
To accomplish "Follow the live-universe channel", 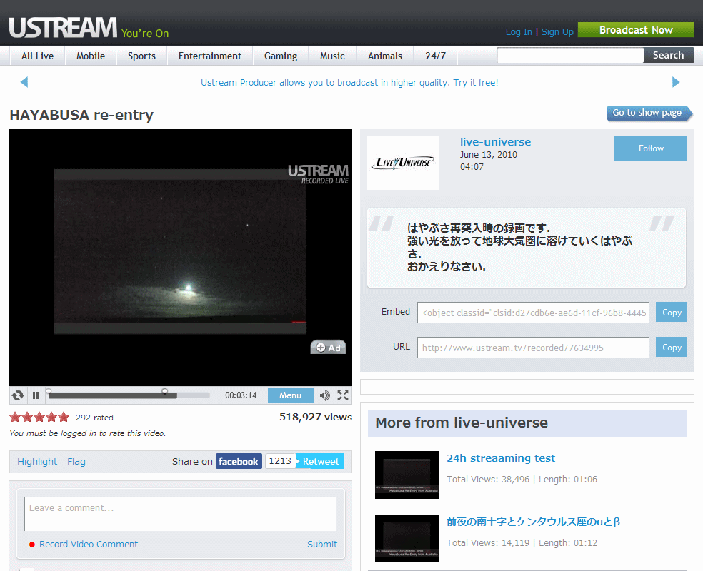I will click(x=651, y=148).
